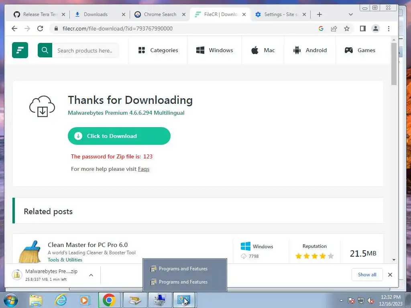Open the Windows Start menu
Viewport: 411px width, 308px height.
click(11, 300)
